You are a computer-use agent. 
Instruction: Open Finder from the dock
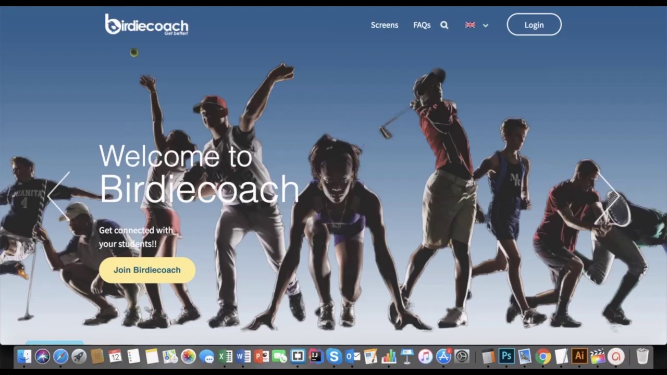(x=24, y=356)
